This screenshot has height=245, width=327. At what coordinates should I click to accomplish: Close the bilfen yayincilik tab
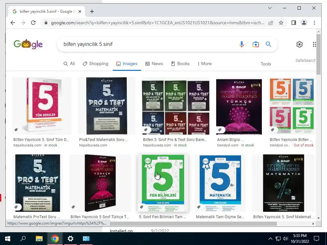(80, 11)
